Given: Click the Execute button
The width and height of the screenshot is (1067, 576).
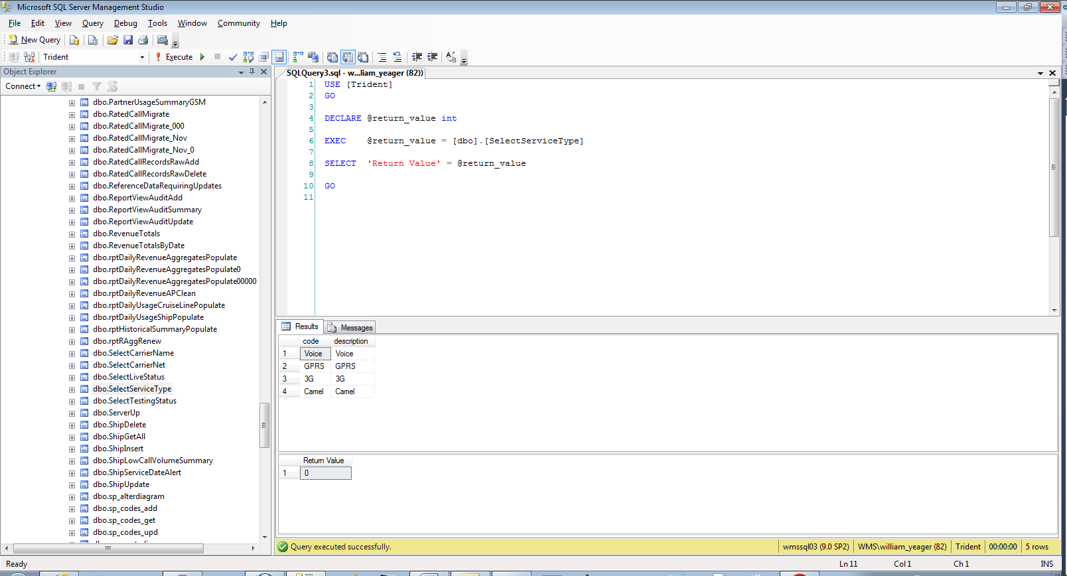Looking at the screenshot, I should point(174,57).
